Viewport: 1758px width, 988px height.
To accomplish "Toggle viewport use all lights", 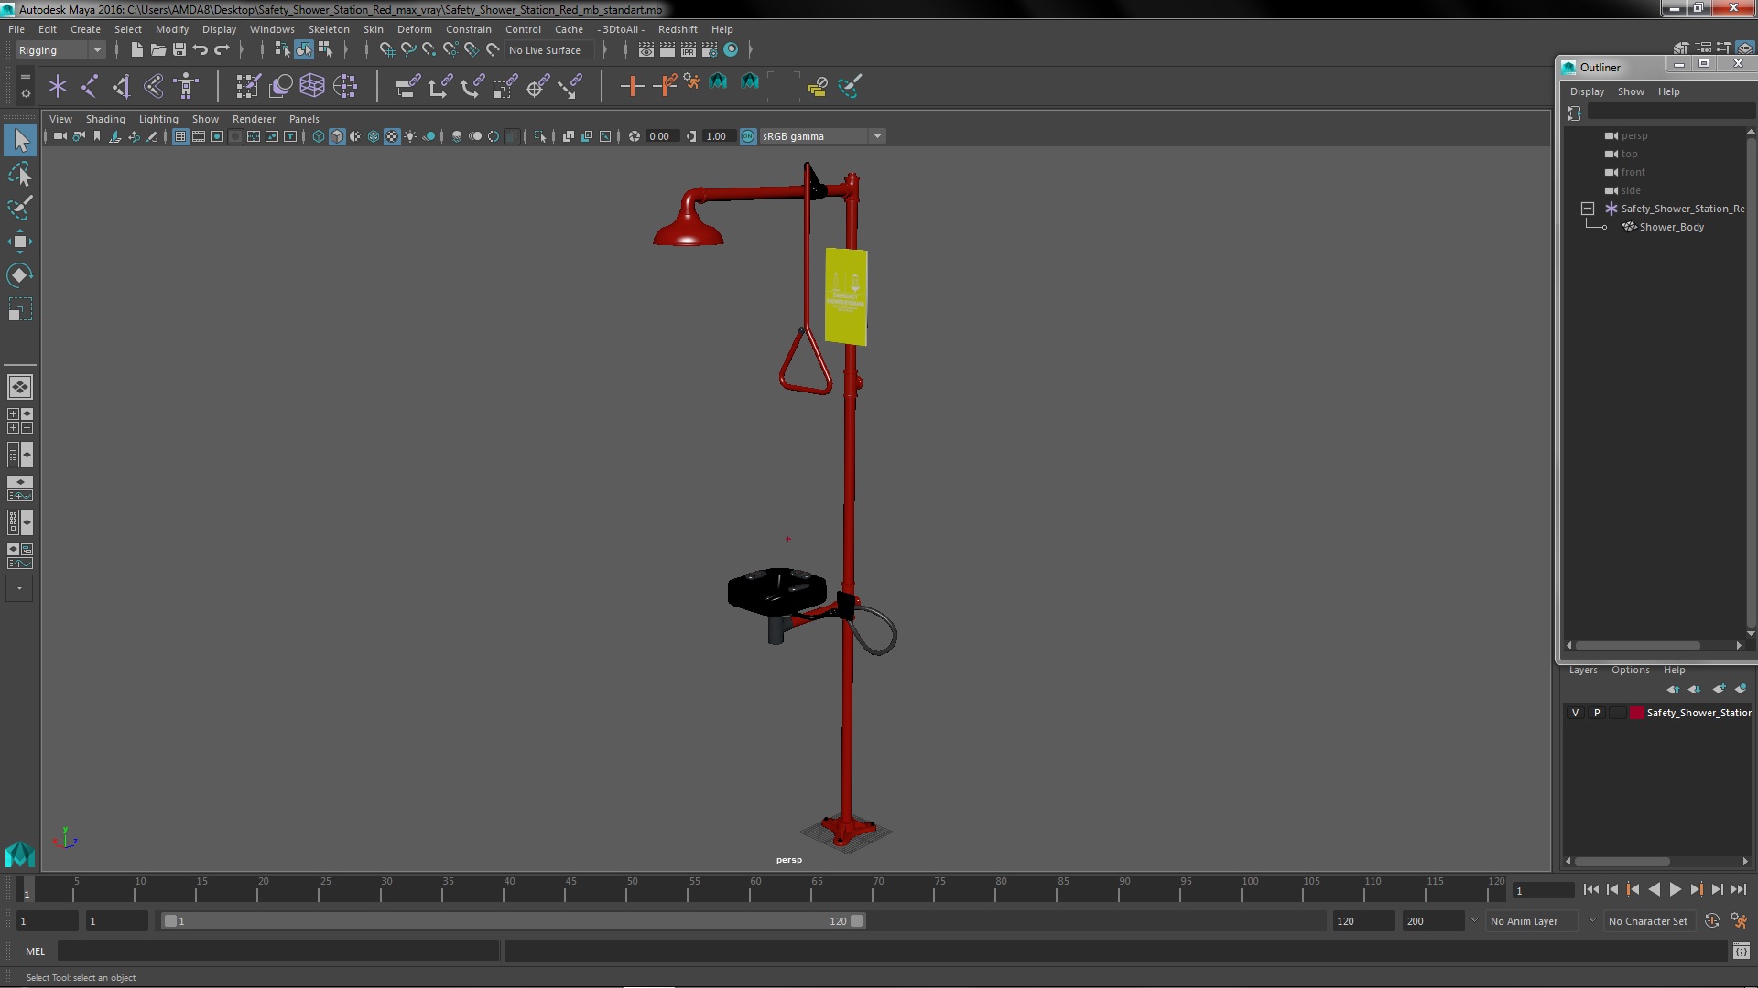I will (x=410, y=136).
